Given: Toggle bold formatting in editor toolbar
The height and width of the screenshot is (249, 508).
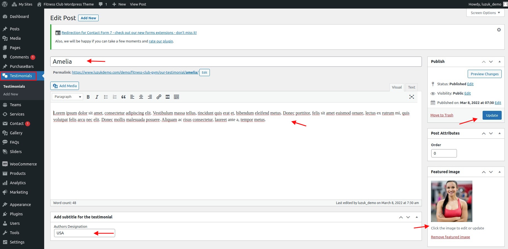Looking at the screenshot, I should click(x=88, y=97).
